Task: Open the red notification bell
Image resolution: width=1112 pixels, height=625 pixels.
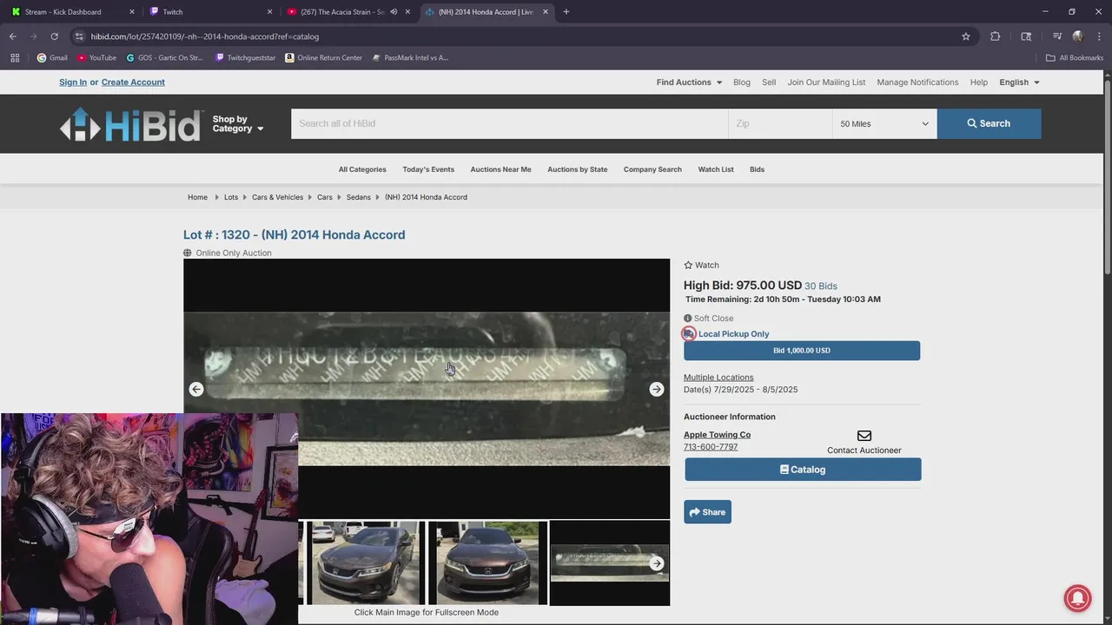Action: point(1078,598)
